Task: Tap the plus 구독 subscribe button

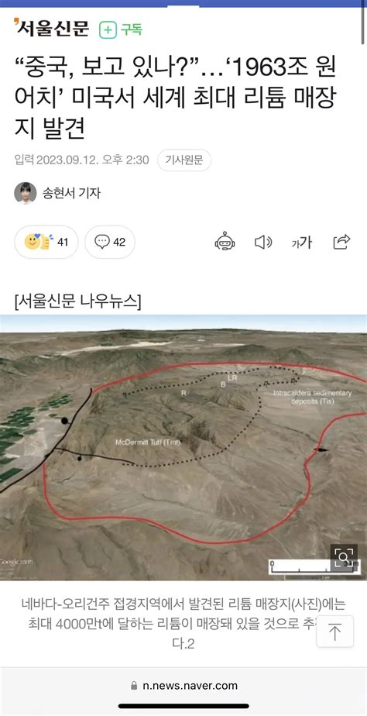Action: click(122, 30)
